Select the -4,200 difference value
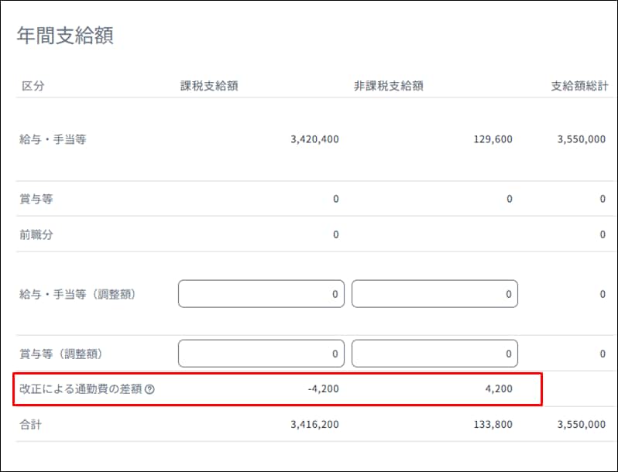The image size is (618, 472). point(323,389)
